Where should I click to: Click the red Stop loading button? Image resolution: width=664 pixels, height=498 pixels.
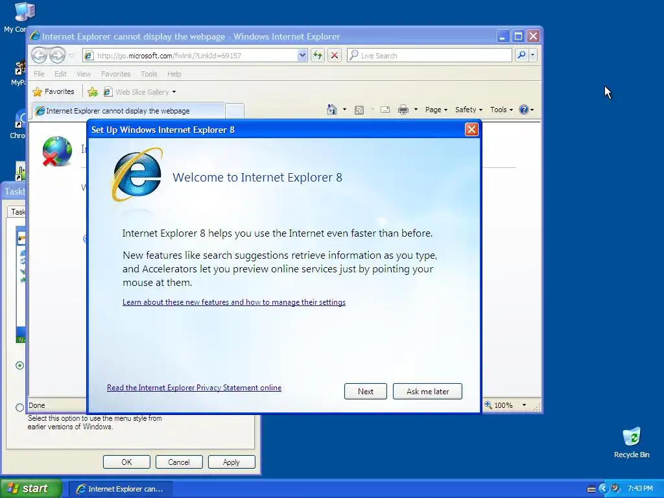pyautogui.click(x=335, y=55)
